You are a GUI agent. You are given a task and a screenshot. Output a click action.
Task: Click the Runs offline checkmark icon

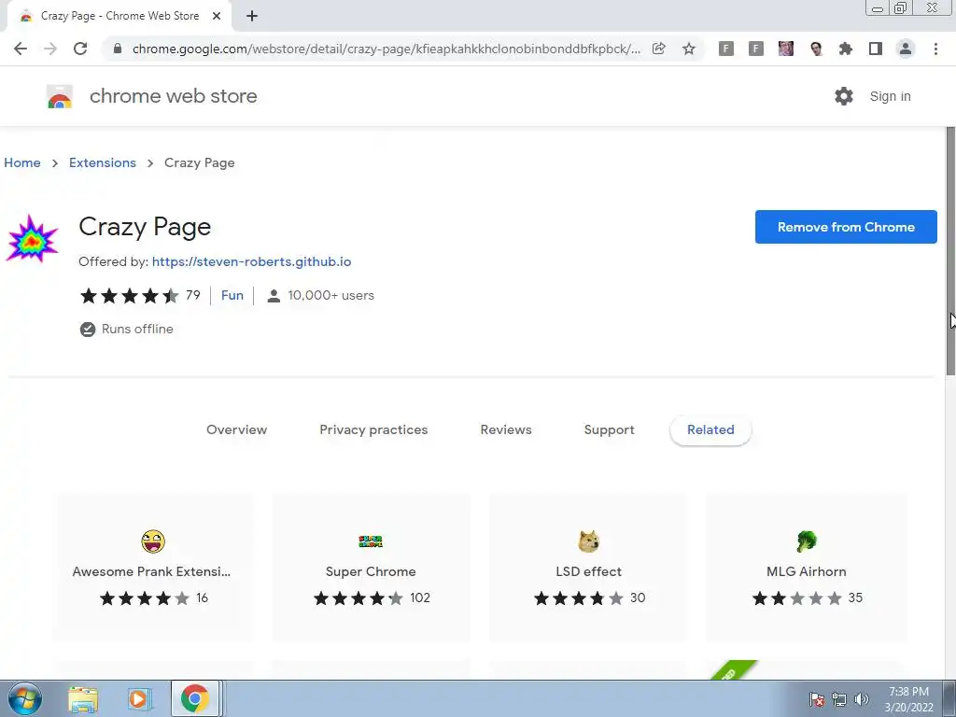point(88,330)
